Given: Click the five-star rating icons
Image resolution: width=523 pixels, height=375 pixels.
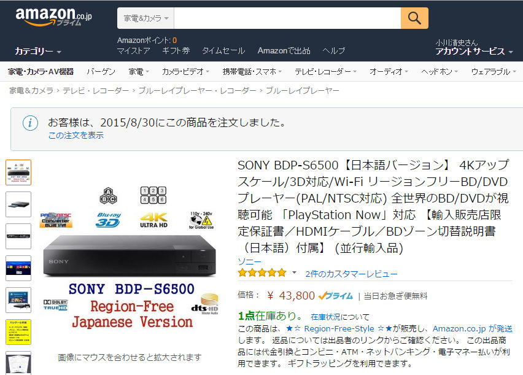Looking at the screenshot, I should point(262,273).
